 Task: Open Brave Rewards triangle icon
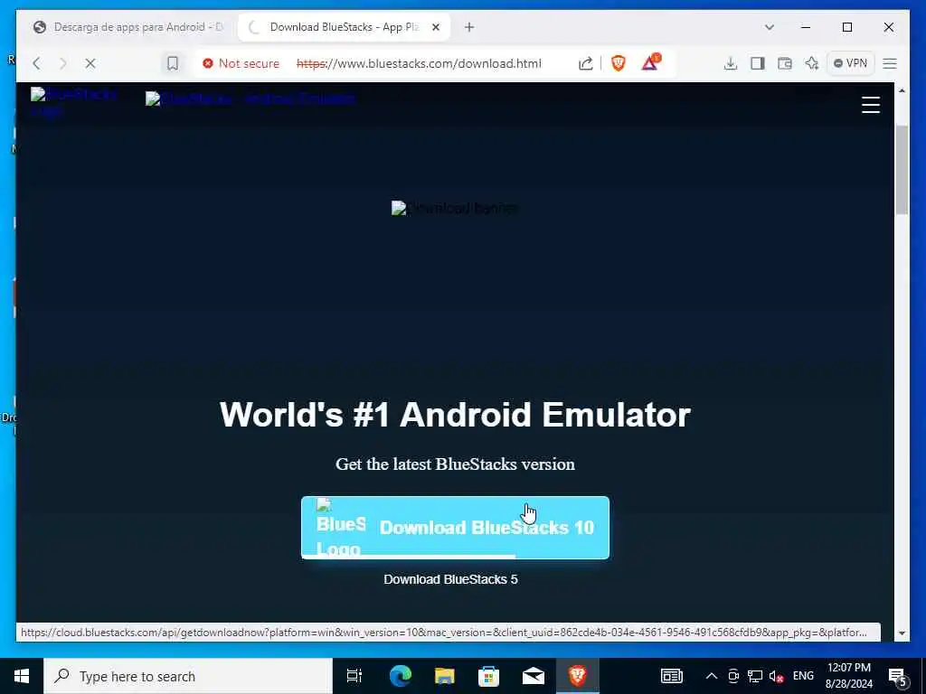[x=651, y=62]
